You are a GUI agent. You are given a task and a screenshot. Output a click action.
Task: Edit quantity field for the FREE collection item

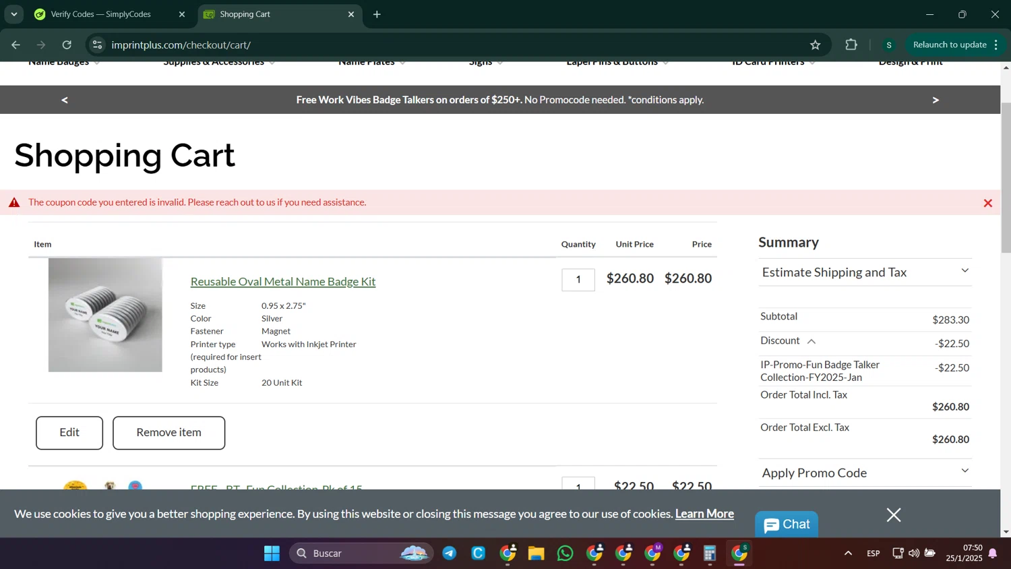click(x=578, y=484)
